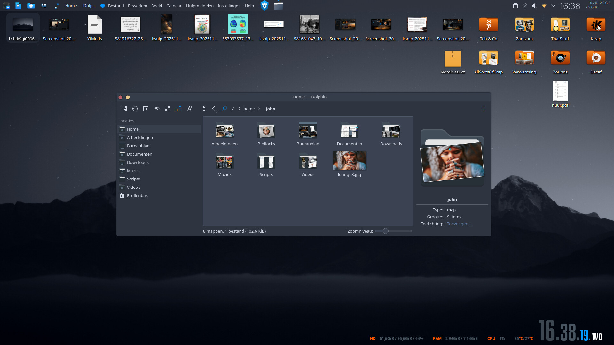The image size is (614, 345).
Task: Click the orange 'ab' sort icon
Action: point(178,109)
